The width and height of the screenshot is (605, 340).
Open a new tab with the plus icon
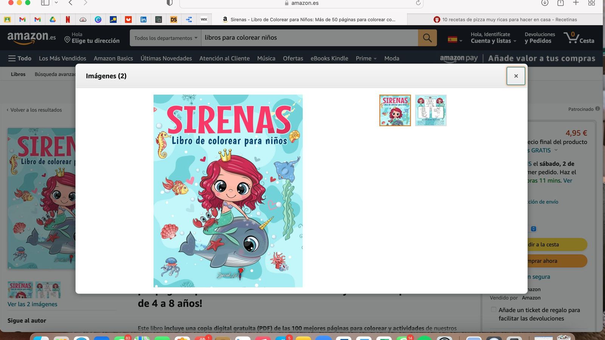coord(576,3)
